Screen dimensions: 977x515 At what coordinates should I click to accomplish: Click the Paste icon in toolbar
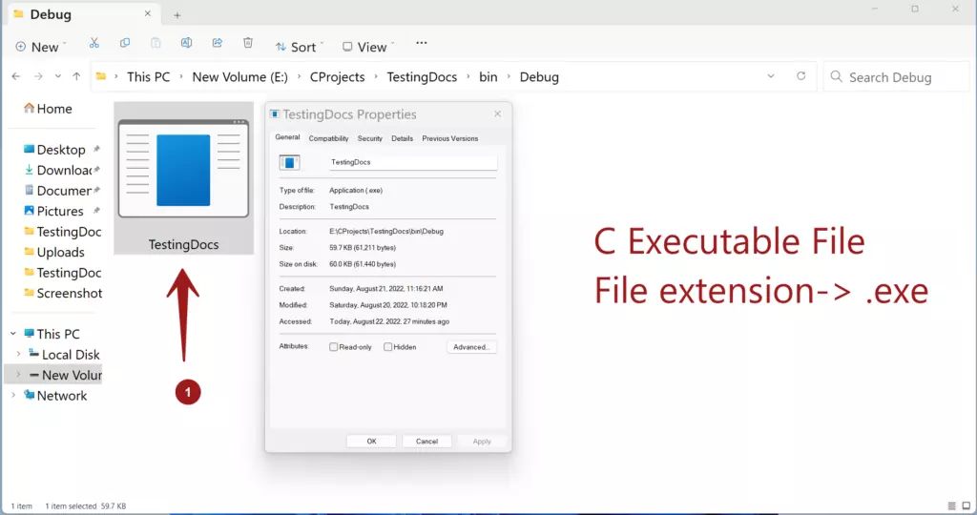156,43
